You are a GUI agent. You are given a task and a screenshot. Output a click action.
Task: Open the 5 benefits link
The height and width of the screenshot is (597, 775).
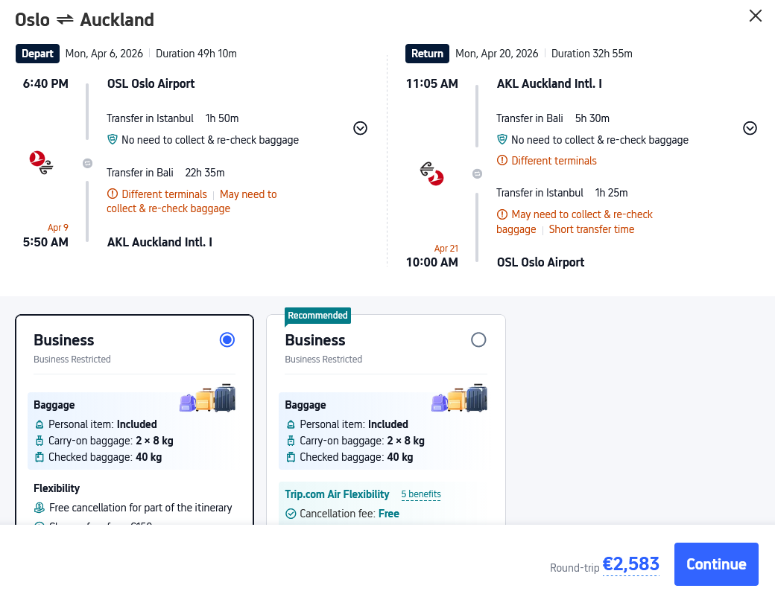coord(421,494)
